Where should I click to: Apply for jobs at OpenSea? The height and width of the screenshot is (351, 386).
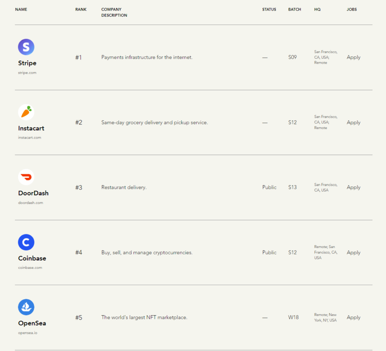[x=353, y=317]
